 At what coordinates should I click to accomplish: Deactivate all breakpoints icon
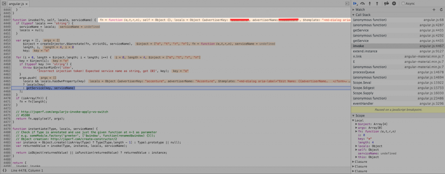(386, 3)
